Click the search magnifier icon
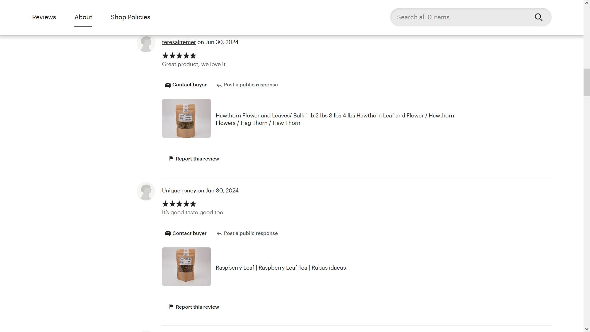The image size is (590, 332). [538, 17]
